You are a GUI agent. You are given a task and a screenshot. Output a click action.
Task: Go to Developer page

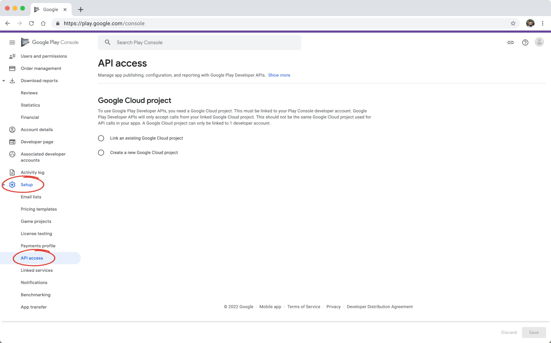[37, 142]
